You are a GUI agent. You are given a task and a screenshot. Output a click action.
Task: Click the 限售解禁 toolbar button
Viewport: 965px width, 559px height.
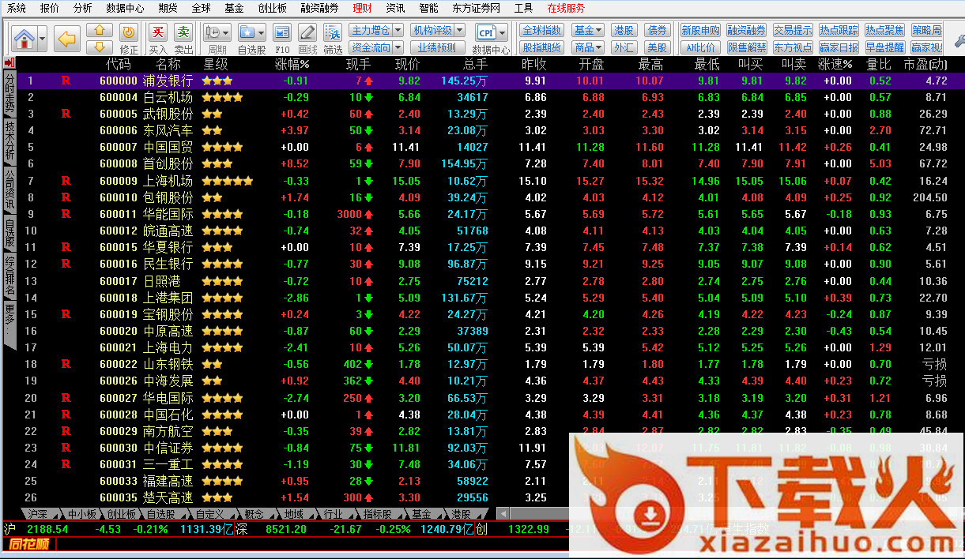[x=747, y=47]
